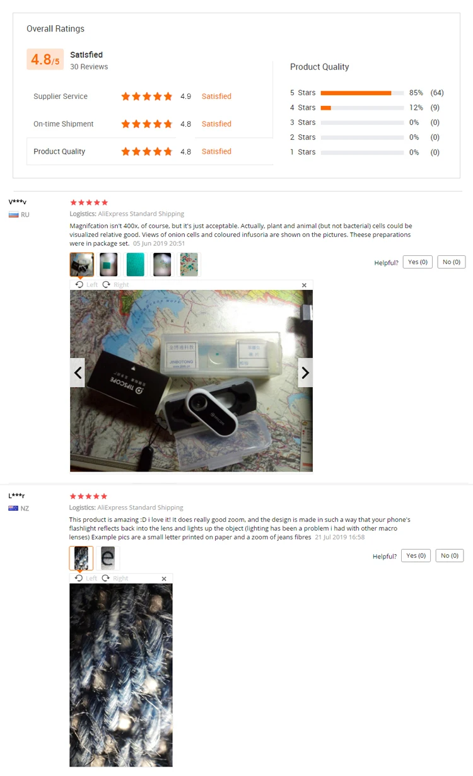Vote Yes (0) on L***r review

416,555
